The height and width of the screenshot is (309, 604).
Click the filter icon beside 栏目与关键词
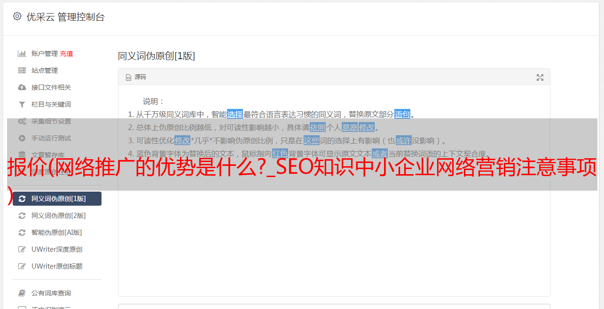pyautogui.click(x=22, y=104)
